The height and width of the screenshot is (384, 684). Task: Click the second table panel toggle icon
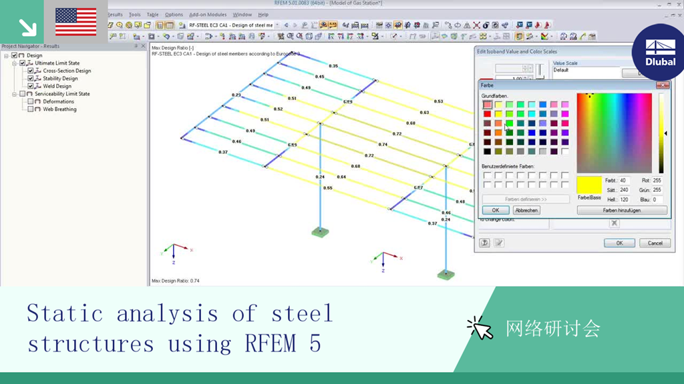click(x=170, y=25)
